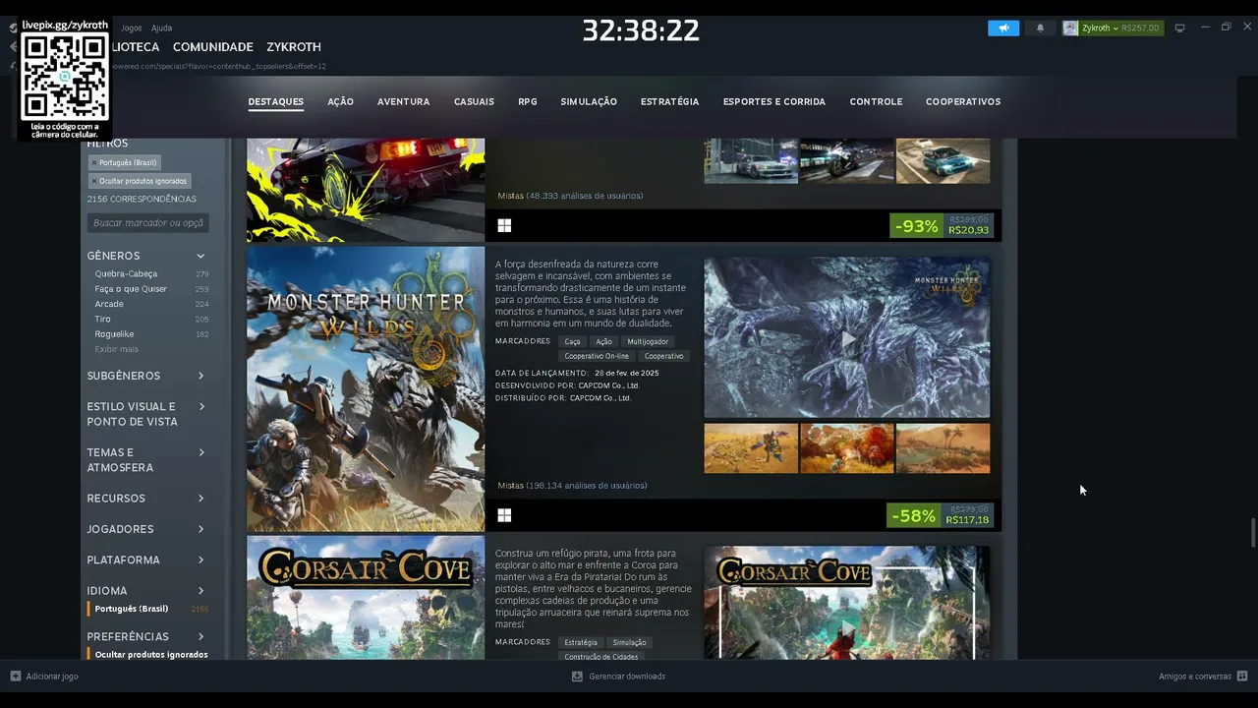This screenshot has height=708, width=1258.
Task: View the third Monster Hunter Wilds screenshot thumbnail
Action: click(943, 448)
